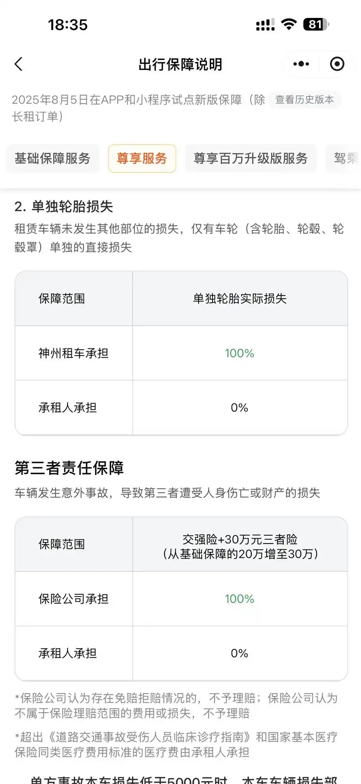Tap the back arrow icon
361x784 pixels.
(18, 64)
